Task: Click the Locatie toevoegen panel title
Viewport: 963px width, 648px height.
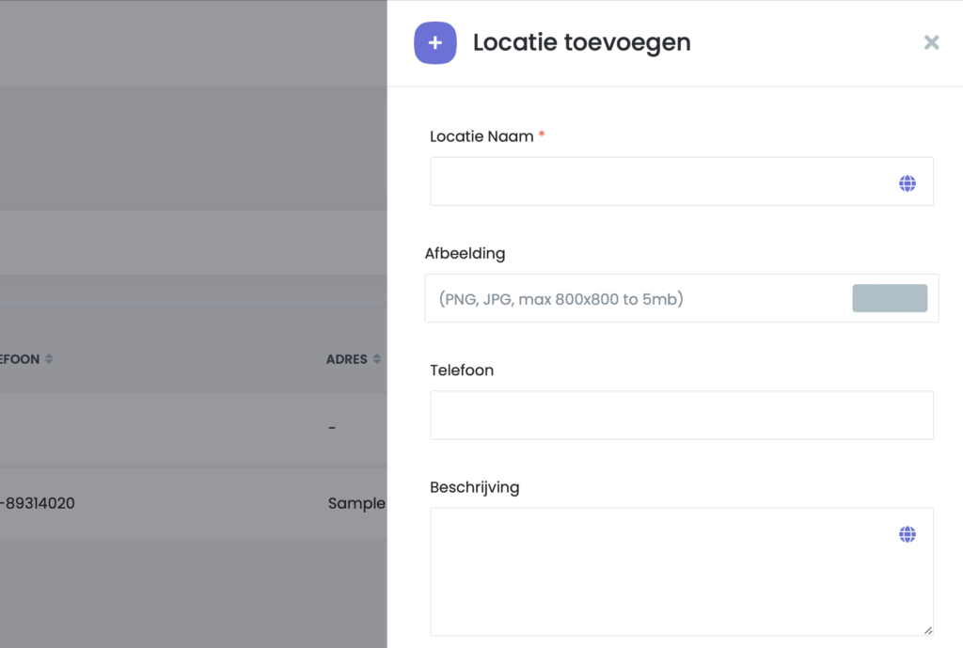Action: (581, 42)
